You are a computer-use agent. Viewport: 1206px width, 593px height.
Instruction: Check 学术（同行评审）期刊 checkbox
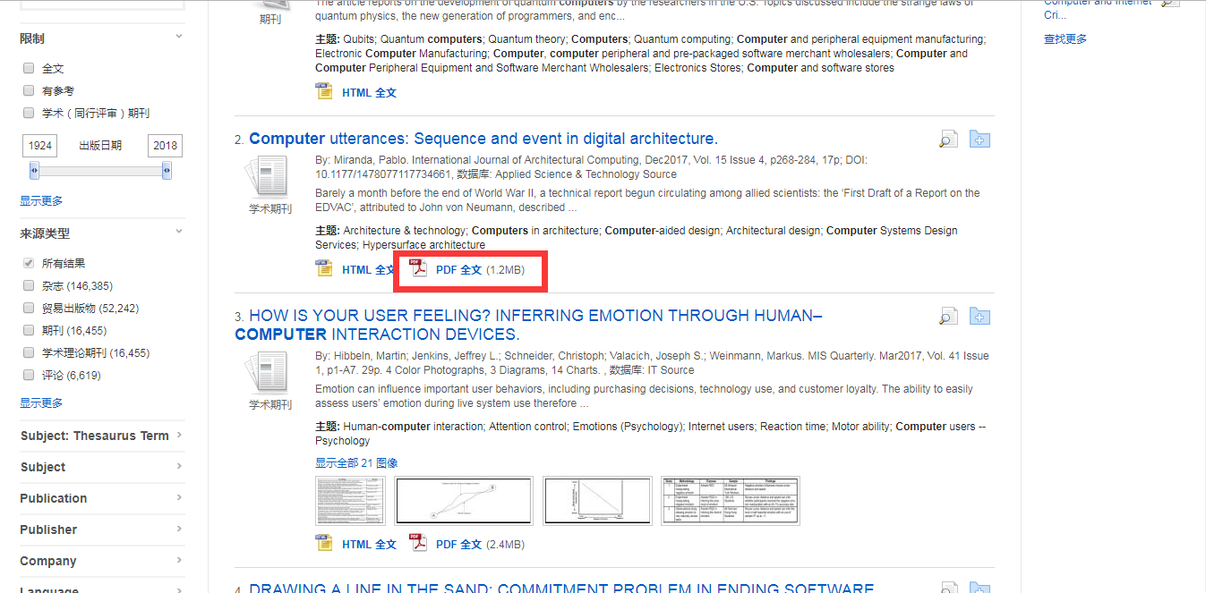pyautogui.click(x=29, y=114)
